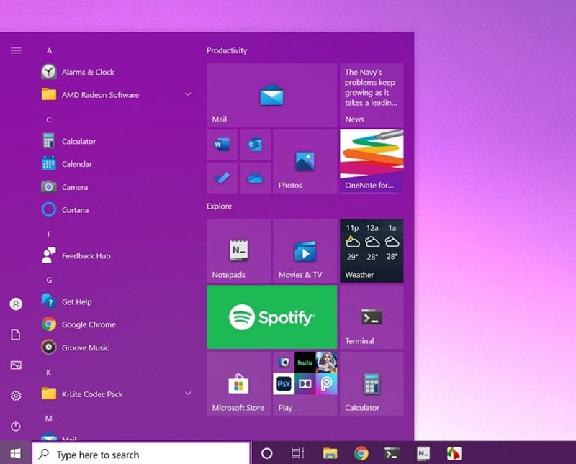Image resolution: width=576 pixels, height=464 pixels.
Task: Click the Windows Start button
Action: (16, 453)
